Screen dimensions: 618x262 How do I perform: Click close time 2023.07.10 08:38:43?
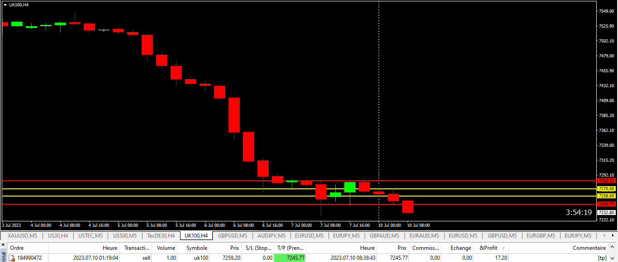point(352,258)
